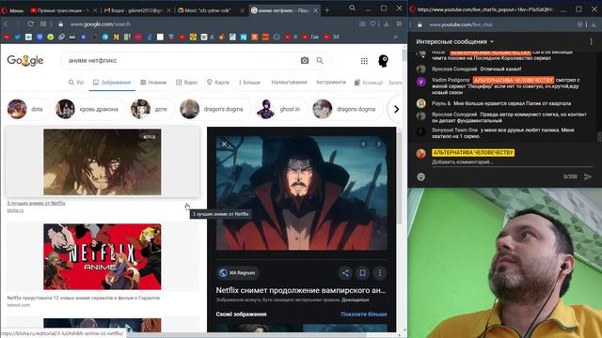
Task: Close the image preview panel
Action: point(224,144)
